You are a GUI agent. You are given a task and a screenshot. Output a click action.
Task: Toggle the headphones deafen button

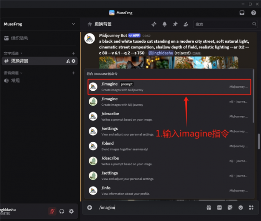point(62,211)
